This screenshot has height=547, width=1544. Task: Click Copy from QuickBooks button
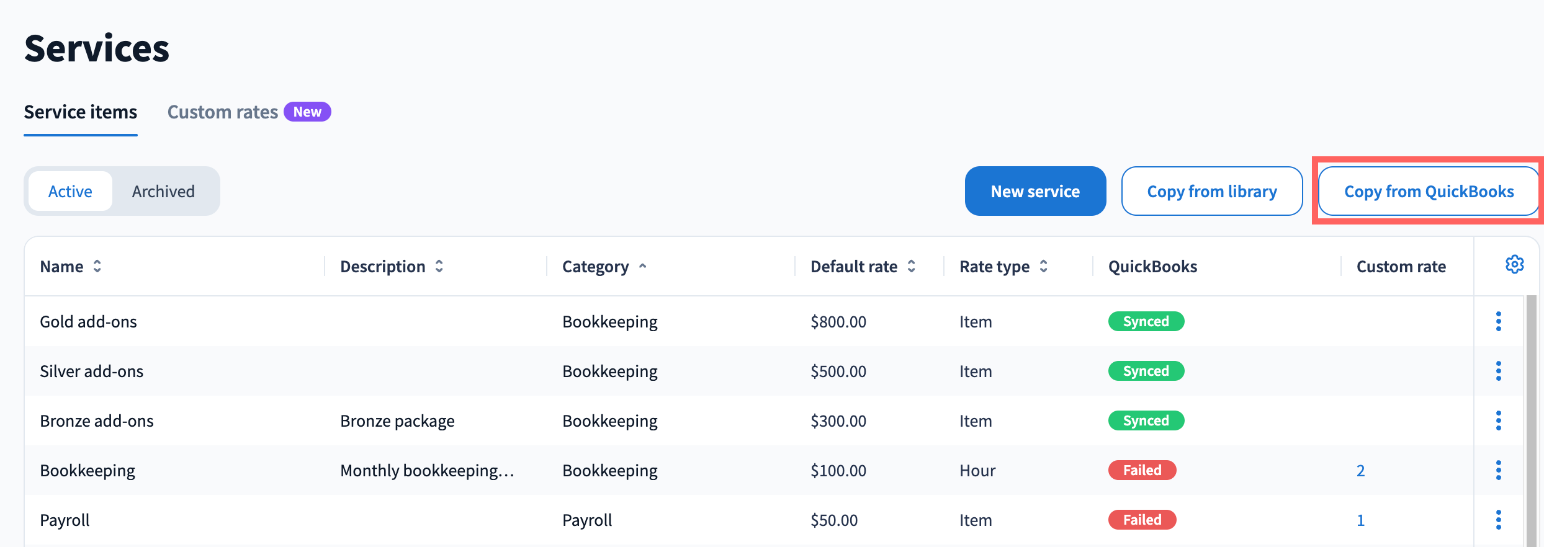point(1429,191)
